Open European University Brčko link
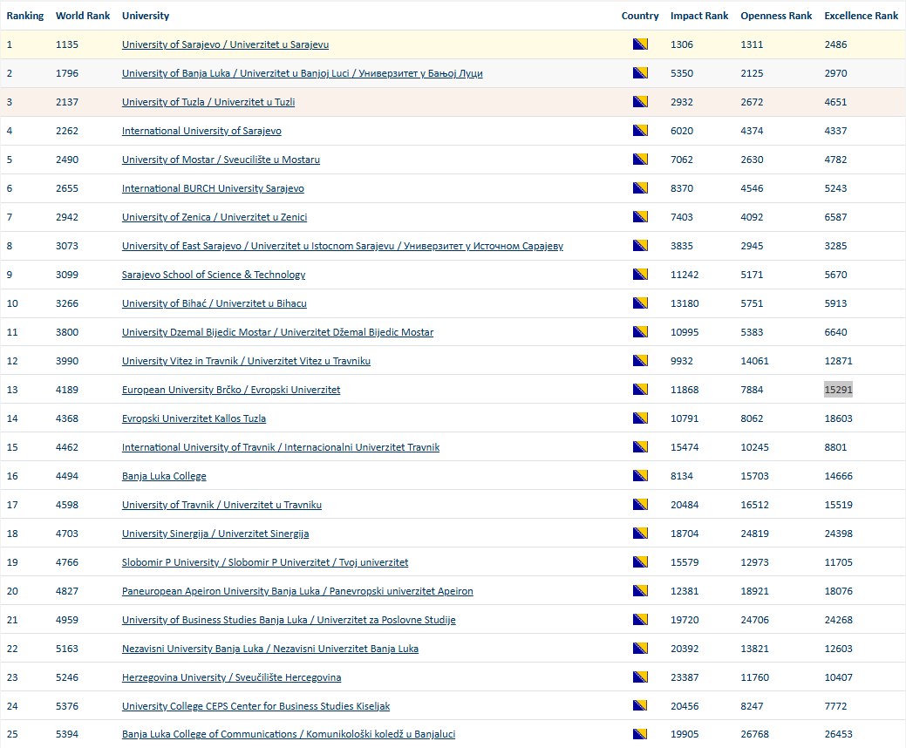This screenshot has width=906, height=748. 230,390
